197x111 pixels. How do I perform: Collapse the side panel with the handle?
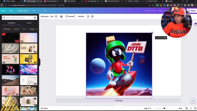pyautogui.click(x=40, y=62)
